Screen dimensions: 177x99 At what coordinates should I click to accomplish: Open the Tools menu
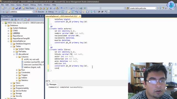click(x=40, y=5)
